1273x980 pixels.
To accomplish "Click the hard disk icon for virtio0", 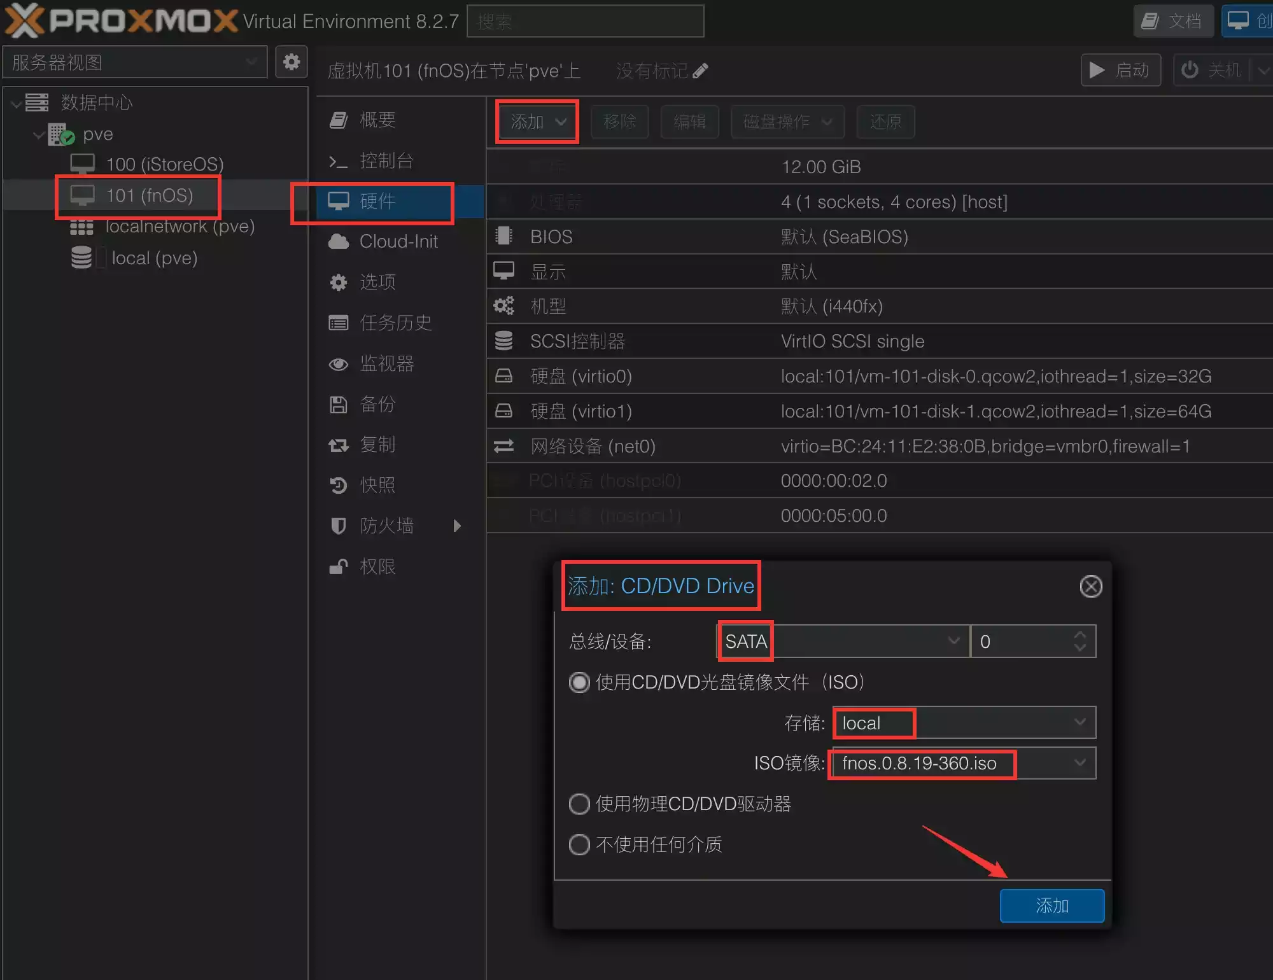I will 503,376.
